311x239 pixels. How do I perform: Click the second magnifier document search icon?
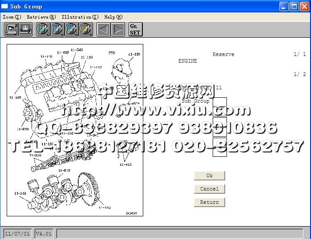[57, 30]
